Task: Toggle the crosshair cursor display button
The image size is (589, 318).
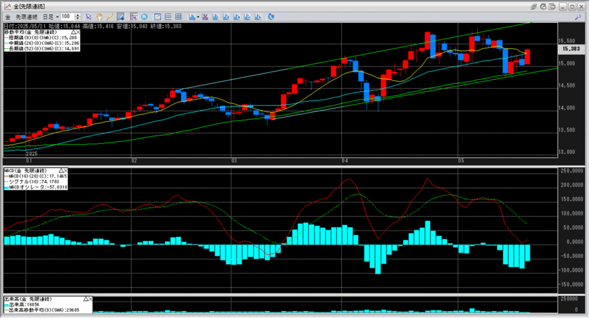Action: click(x=134, y=17)
